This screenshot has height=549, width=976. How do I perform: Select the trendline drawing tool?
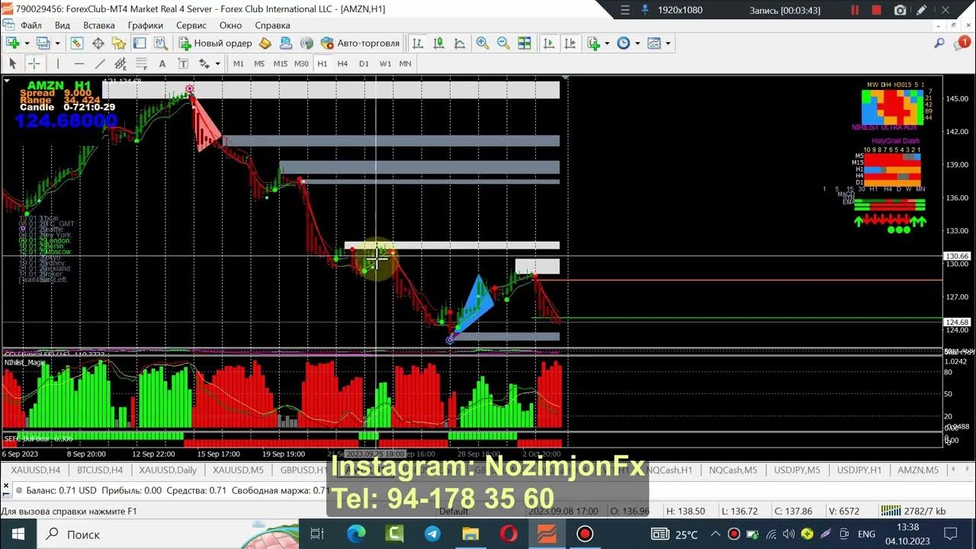(100, 63)
